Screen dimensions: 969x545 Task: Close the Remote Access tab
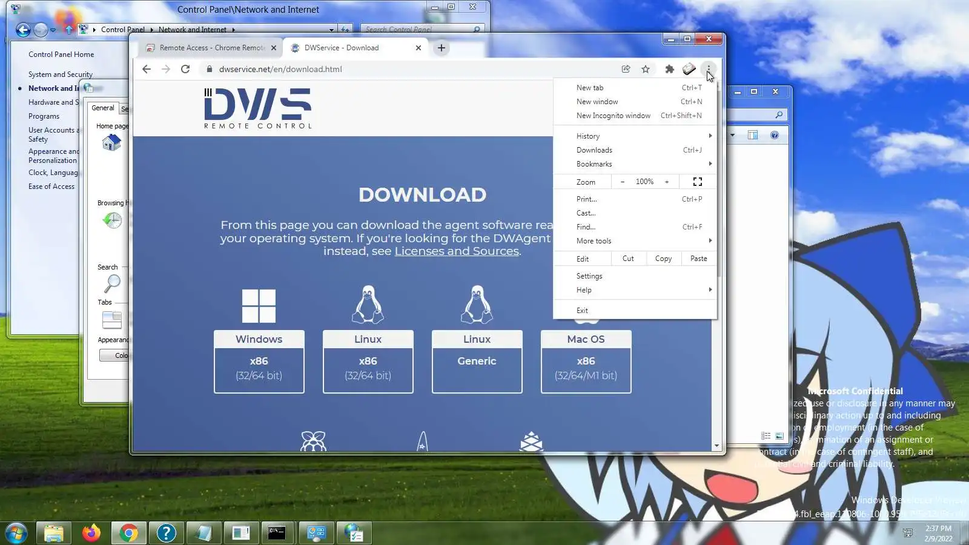coord(274,48)
